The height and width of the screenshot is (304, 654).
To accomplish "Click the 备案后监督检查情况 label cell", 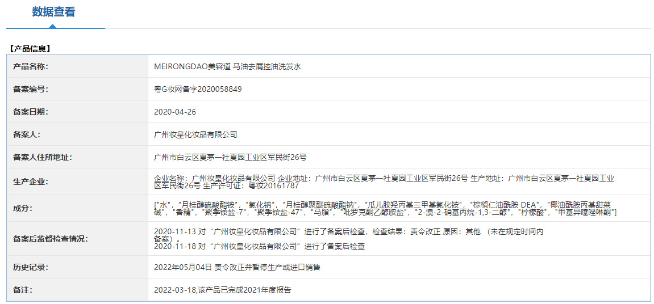I will coord(77,239).
